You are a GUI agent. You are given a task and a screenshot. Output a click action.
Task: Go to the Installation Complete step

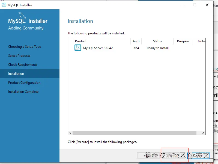pyautogui.click(x=23, y=92)
